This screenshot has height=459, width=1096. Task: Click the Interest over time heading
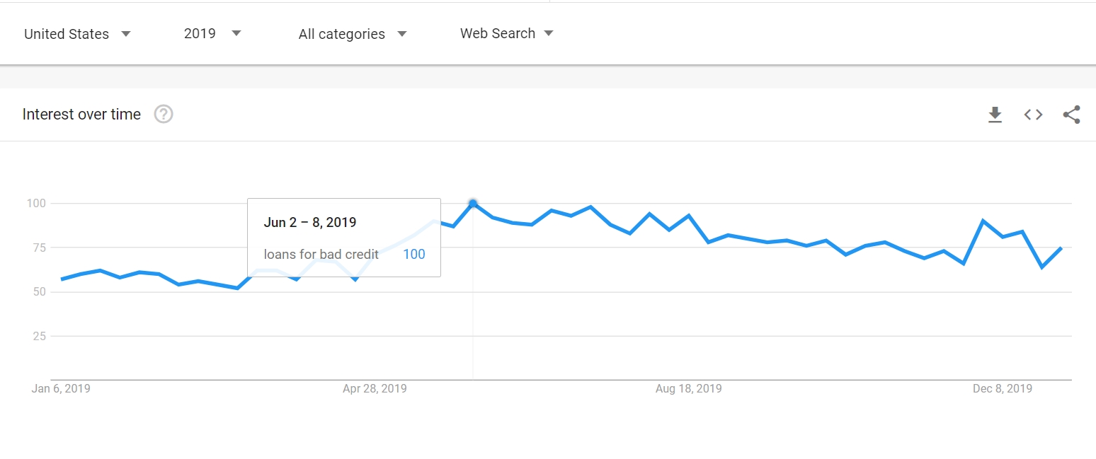click(x=81, y=114)
